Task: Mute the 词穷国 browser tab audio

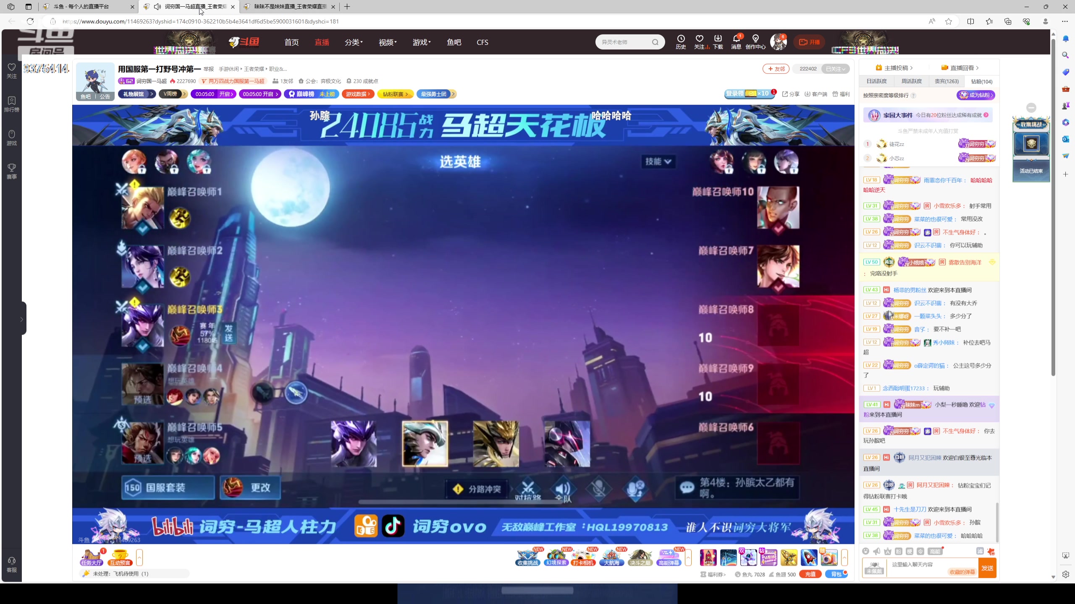Action: click(157, 7)
